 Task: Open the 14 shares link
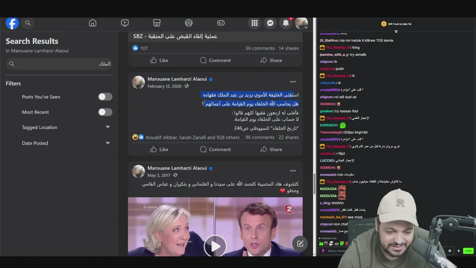tap(289, 48)
